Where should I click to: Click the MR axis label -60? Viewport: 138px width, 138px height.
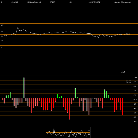tap(135, 113)
